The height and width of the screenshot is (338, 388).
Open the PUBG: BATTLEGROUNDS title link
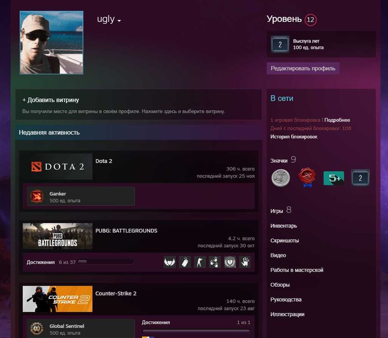[x=126, y=231]
